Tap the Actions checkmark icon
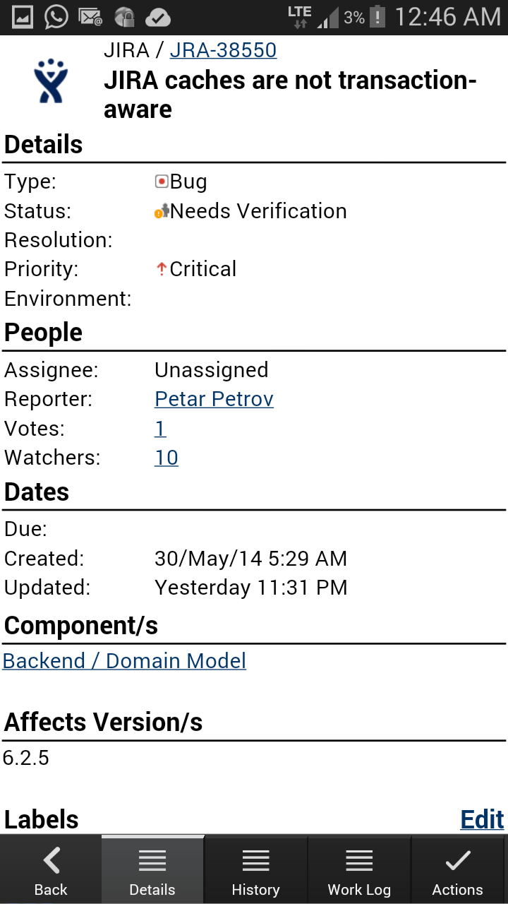This screenshot has width=508, height=904. point(457,860)
